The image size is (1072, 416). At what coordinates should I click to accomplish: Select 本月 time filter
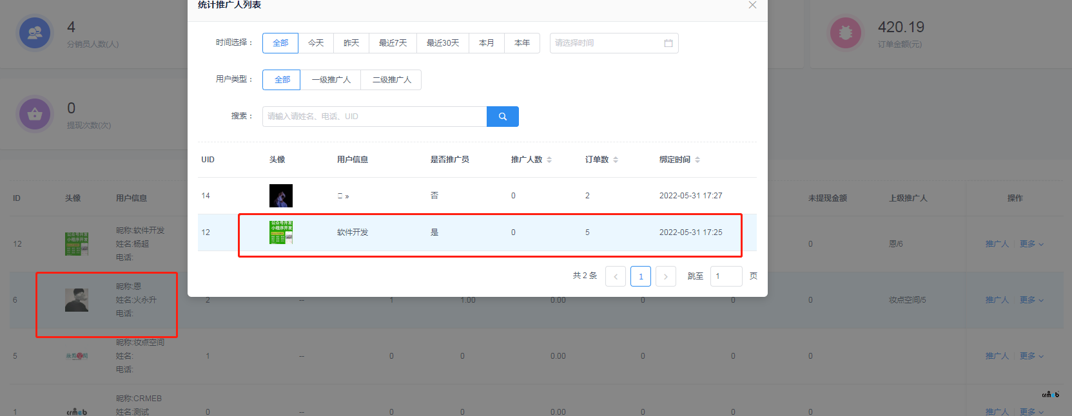coord(487,43)
